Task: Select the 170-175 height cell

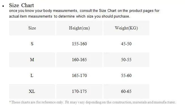Action: tap(79, 91)
